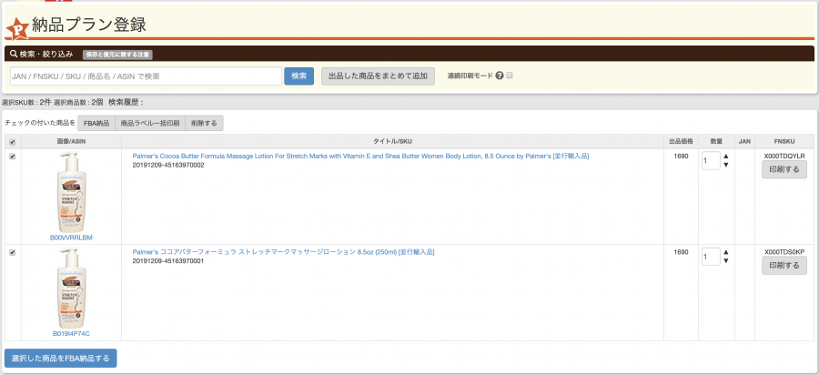
Task: Uncheck the row with SKU 20191209-45163970001
Action: (x=13, y=252)
